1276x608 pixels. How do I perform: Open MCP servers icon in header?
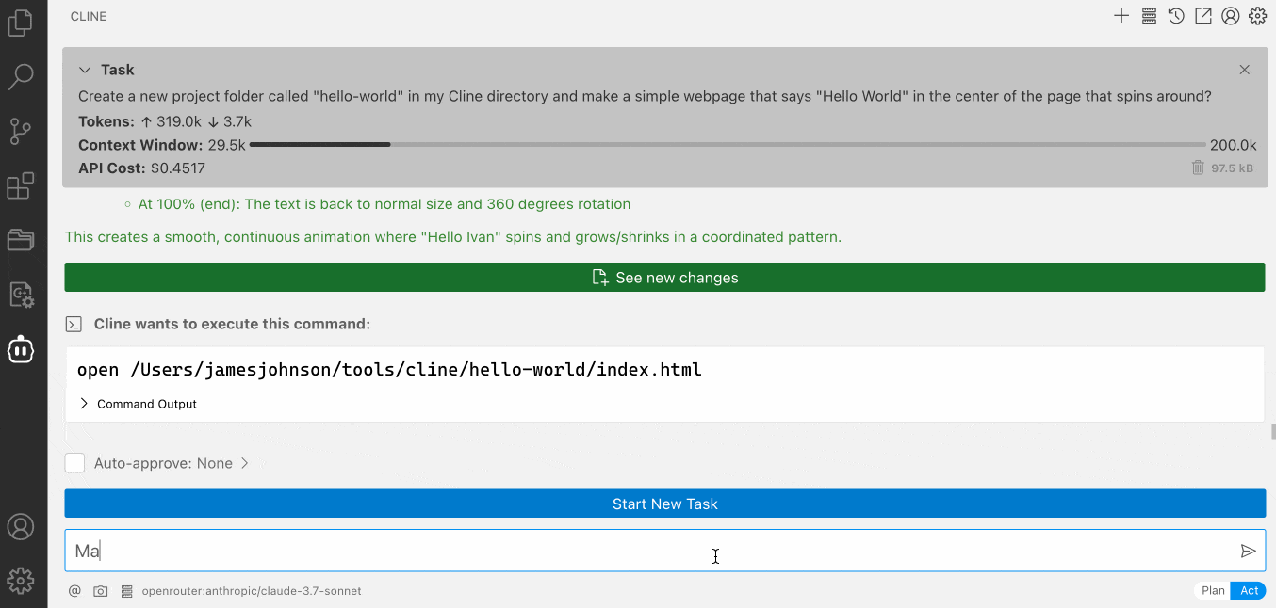pos(1149,16)
